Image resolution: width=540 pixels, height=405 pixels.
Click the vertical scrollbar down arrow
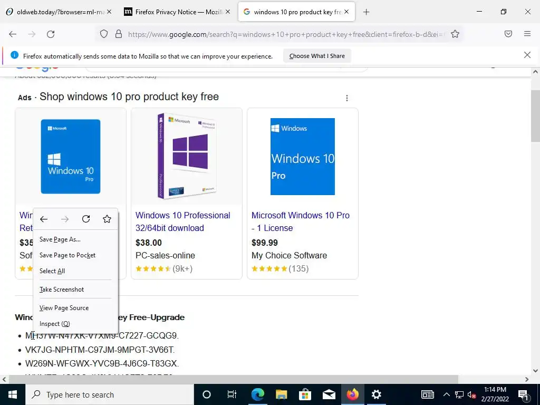point(535,371)
